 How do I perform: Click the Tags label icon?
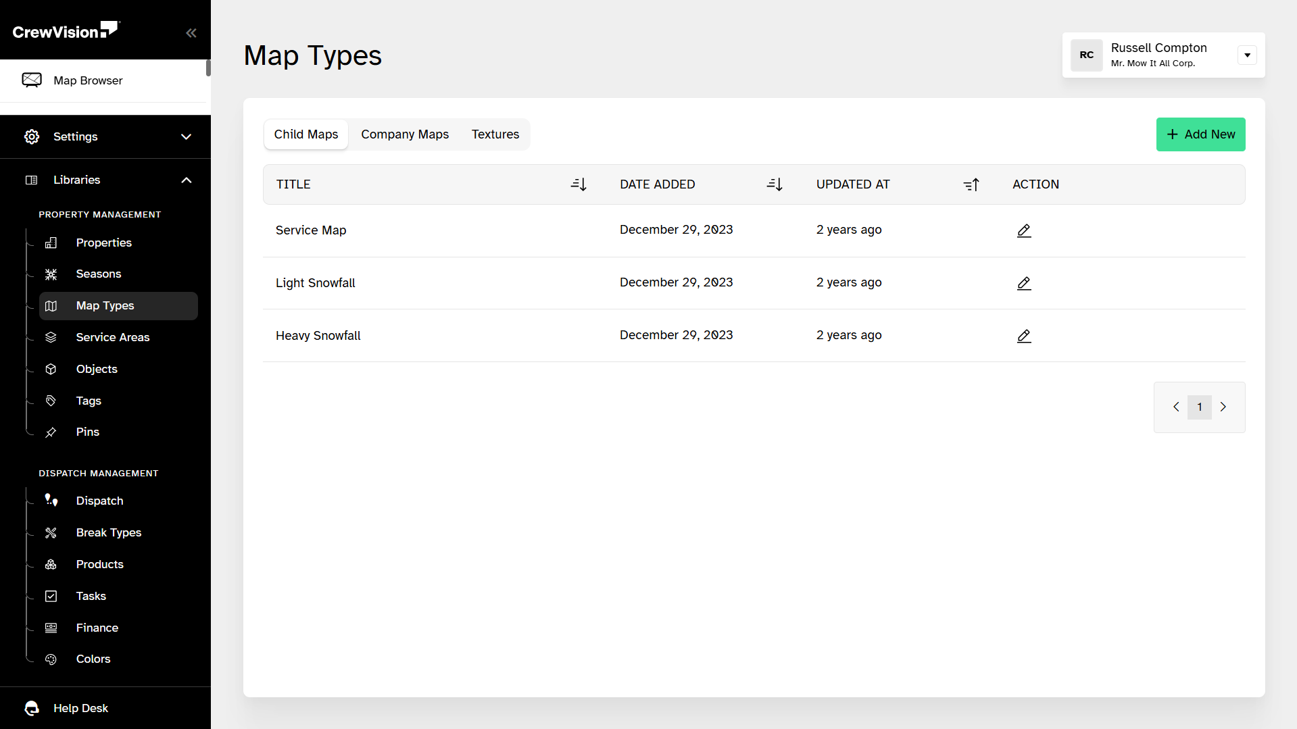tap(51, 401)
